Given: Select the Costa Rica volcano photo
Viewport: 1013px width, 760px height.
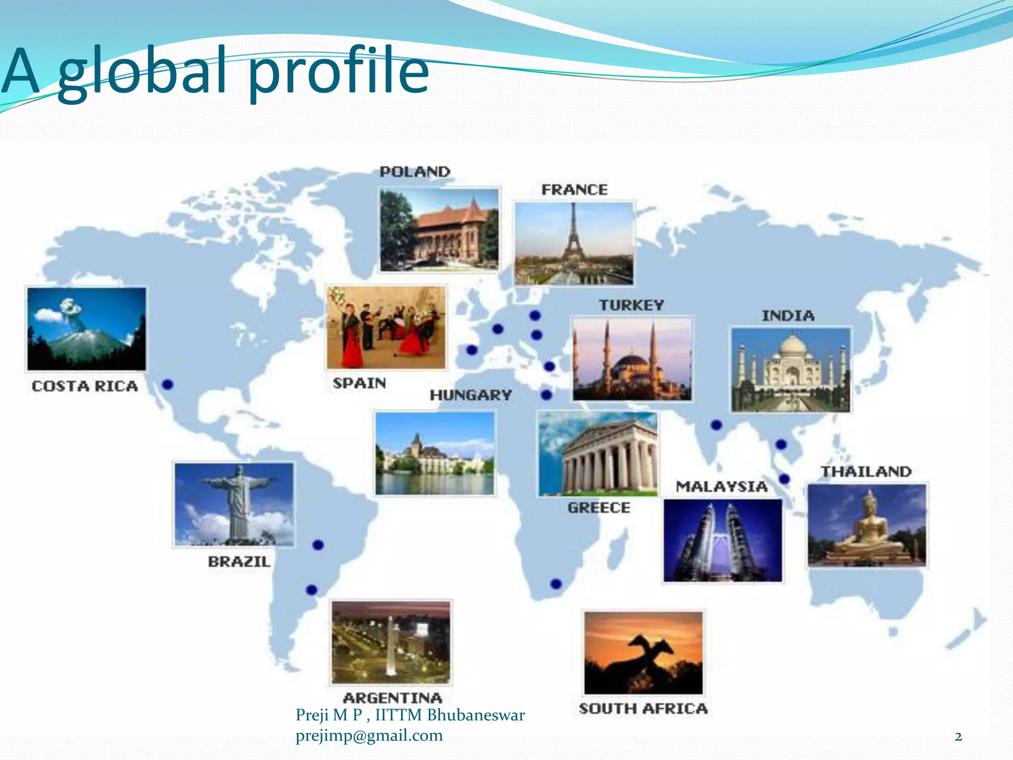Looking at the screenshot, I should coord(87,329).
